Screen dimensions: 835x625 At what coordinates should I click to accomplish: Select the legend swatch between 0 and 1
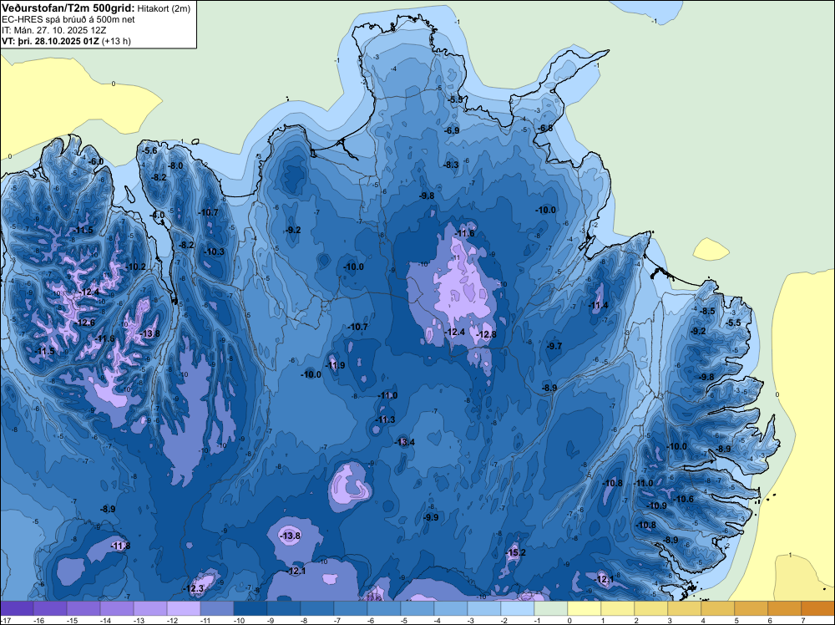[584, 608]
